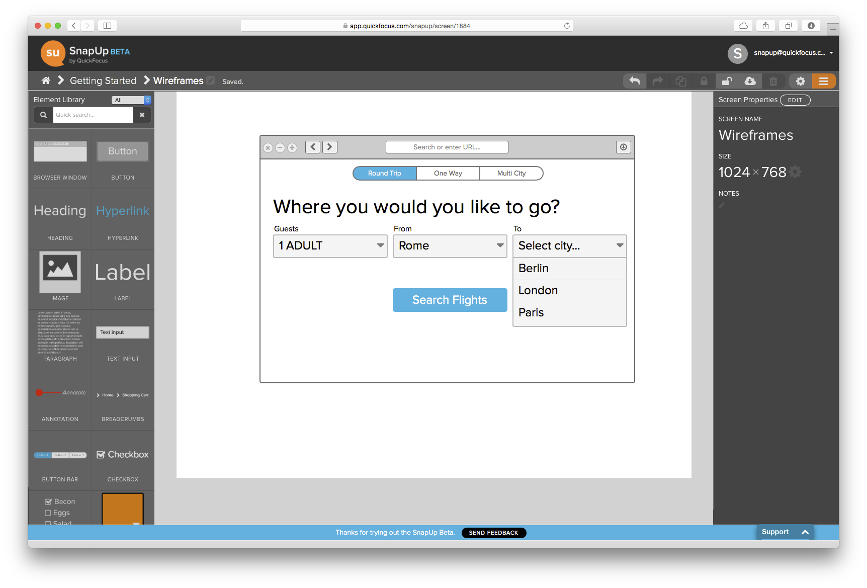867x588 pixels.
Task: Click the closed lock icon
Action: point(704,81)
